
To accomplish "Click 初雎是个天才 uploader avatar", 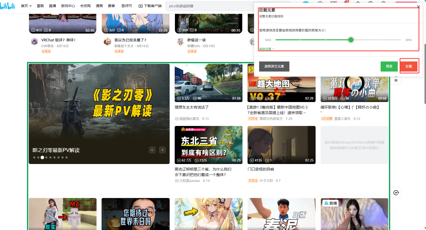I will (x=107, y=42).
